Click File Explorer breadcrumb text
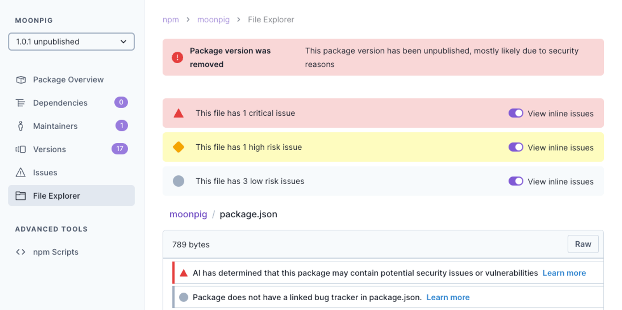Image resolution: width=622 pixels, height=310 pixels. click(271, 19)
